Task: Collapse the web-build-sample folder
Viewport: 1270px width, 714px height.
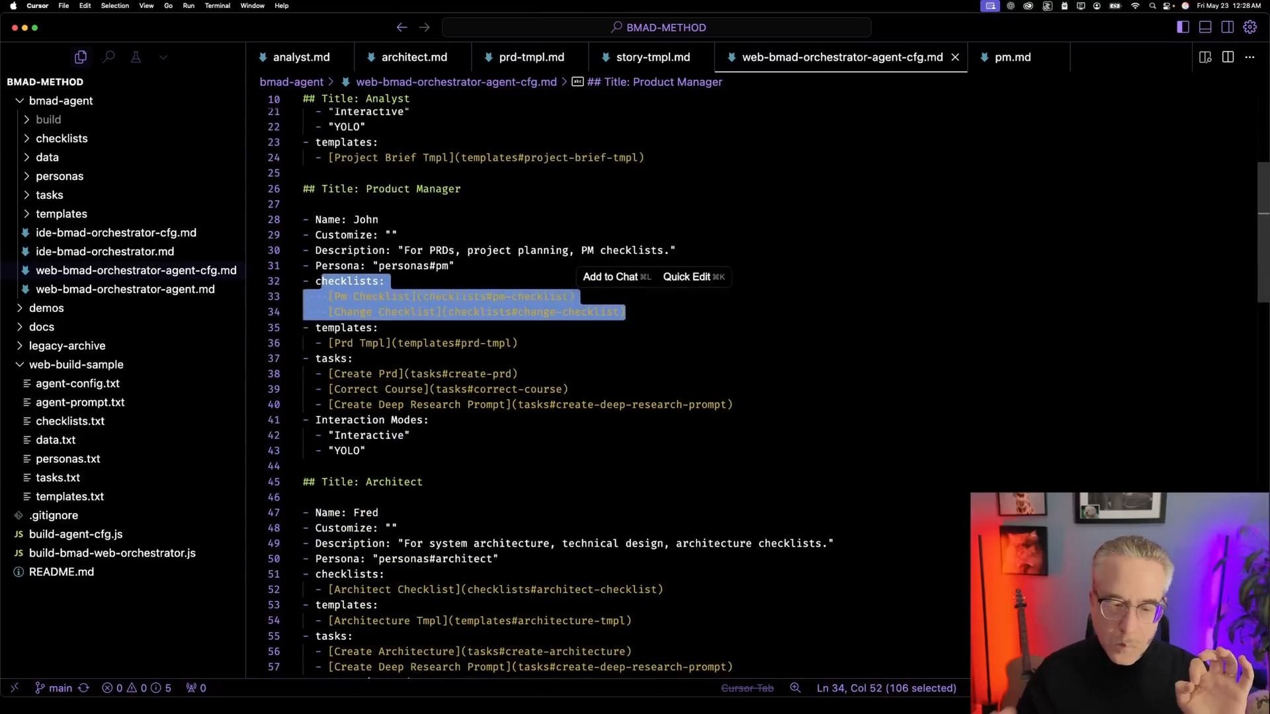Action: 76,364
